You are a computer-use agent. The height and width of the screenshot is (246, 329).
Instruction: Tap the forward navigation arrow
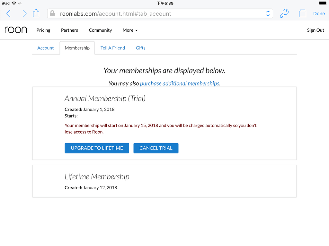tap(24, 13)
